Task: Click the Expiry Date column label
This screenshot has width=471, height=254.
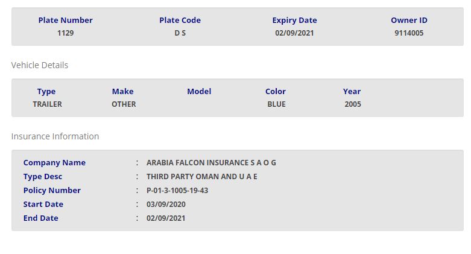Action: pyautogui.click(x=294, y=21)
